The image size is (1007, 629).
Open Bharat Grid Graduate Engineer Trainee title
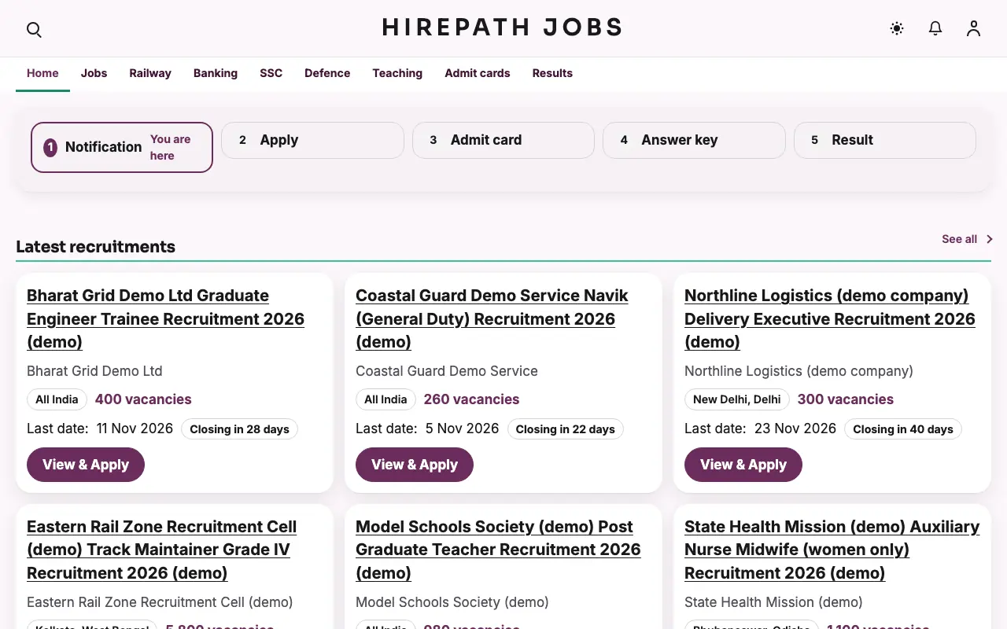pyautogui.click(x=165, y=318)
